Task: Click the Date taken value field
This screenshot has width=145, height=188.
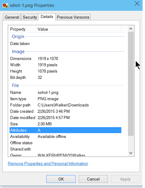Action: click(79, 43)
